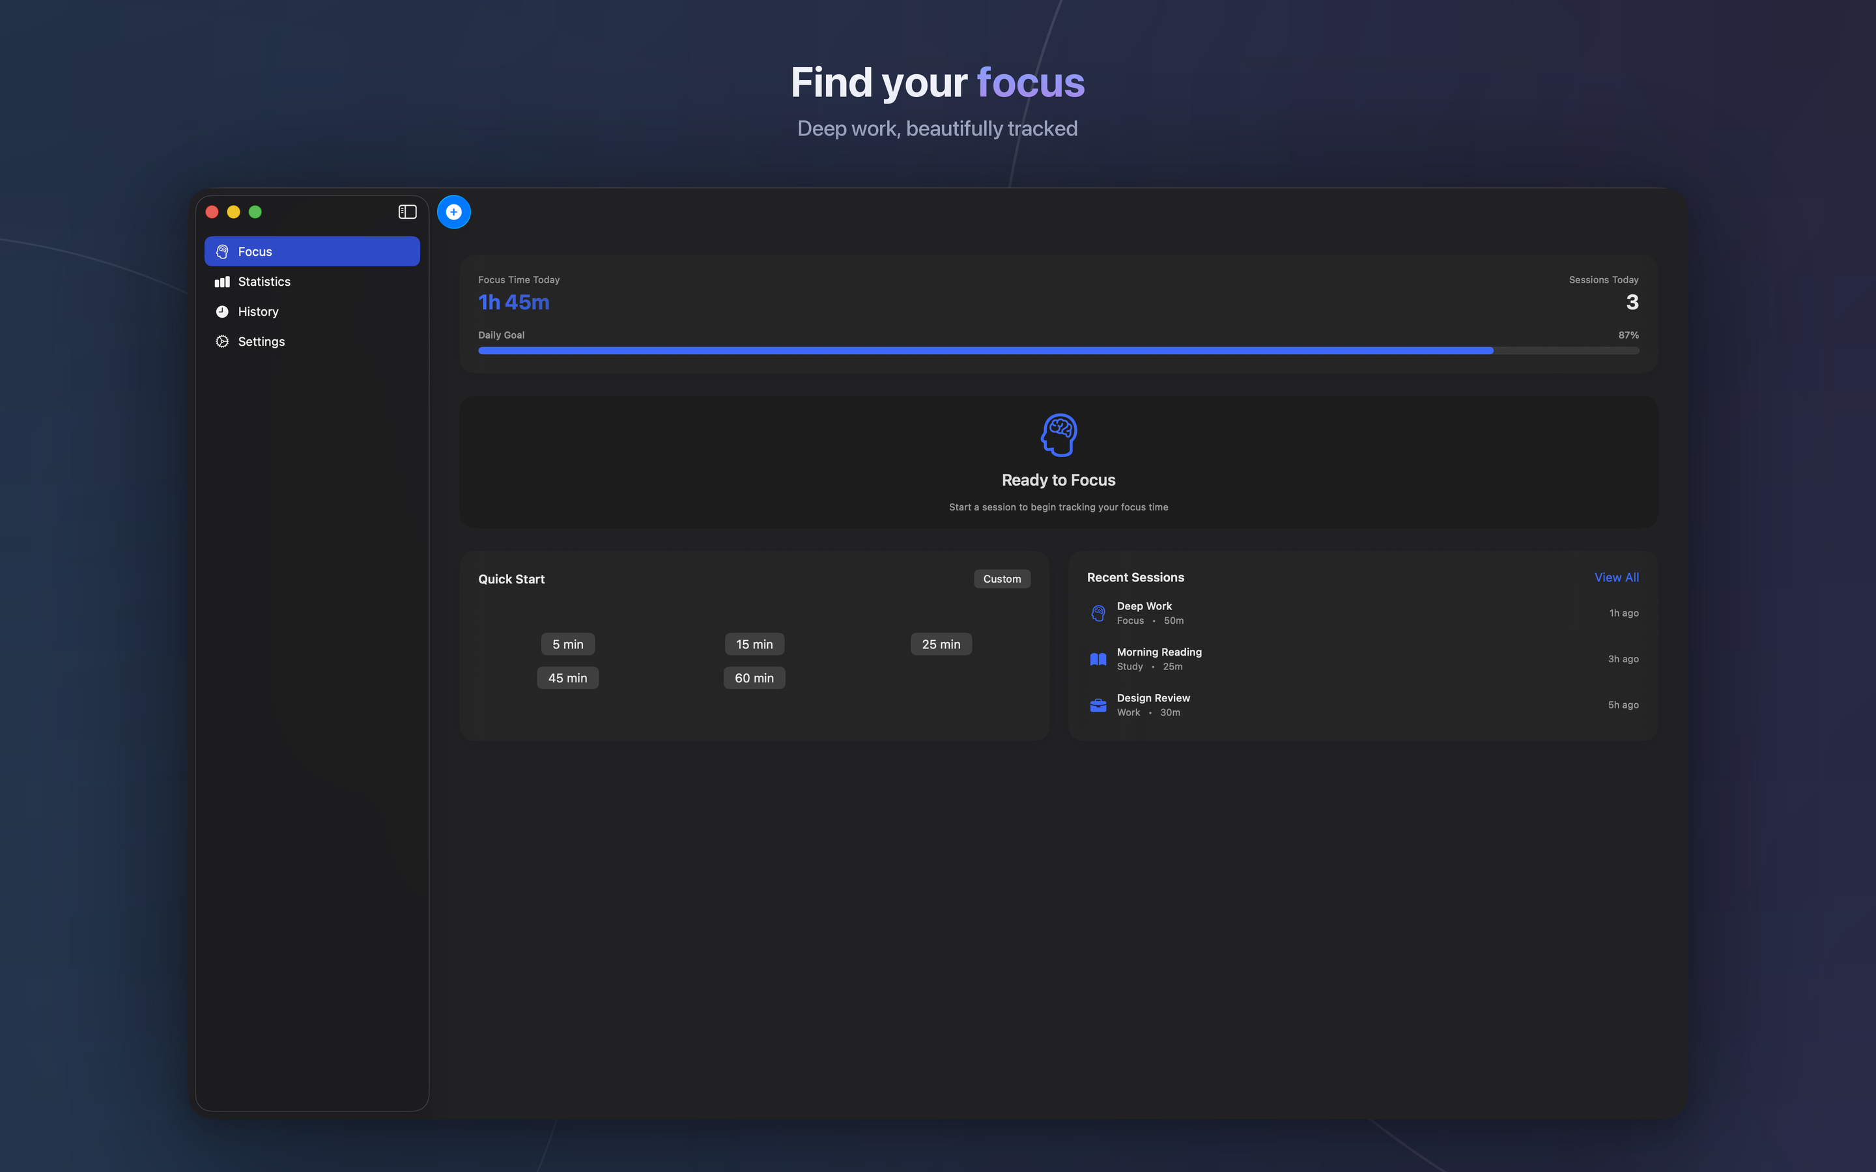Click the Start a session subtitle text
Viewport: 1876px width, 1172px height.
click(1058, 507)
